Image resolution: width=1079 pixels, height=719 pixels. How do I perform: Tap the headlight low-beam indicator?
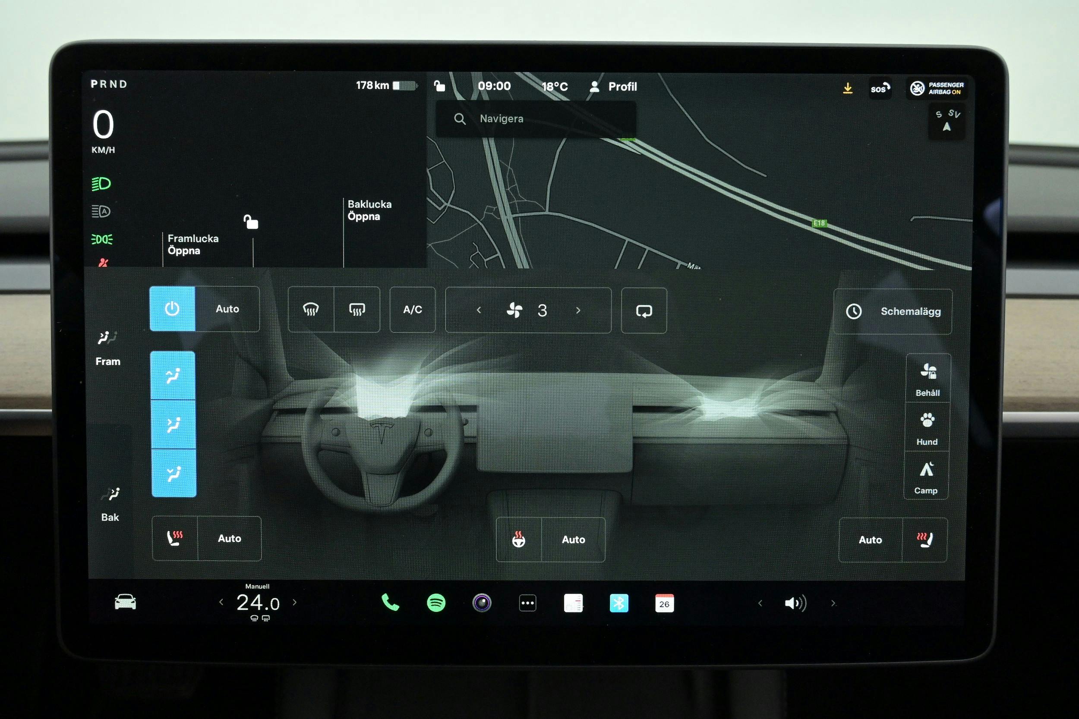pyautogui.click(x=101, y=184)
